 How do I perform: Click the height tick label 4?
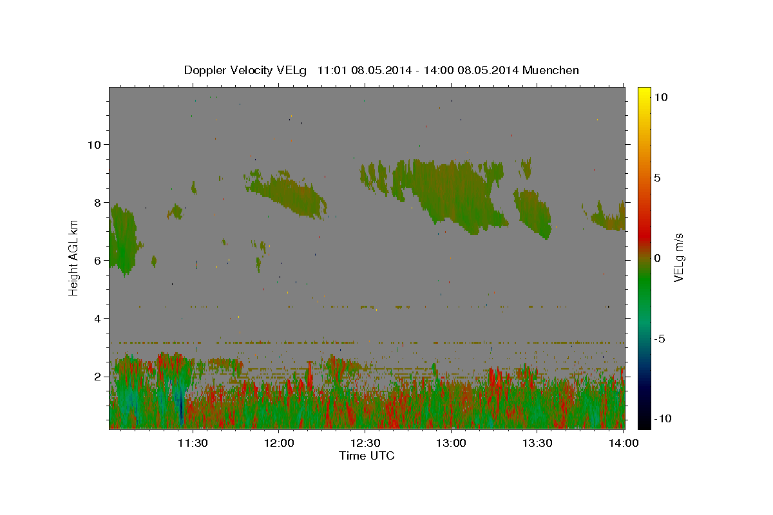coord(98,318)
